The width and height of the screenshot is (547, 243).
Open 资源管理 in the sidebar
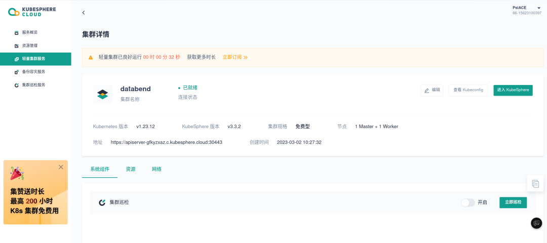[29, 46]
